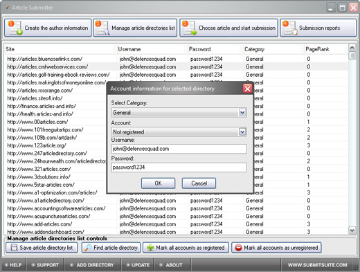
Task: Sort by the Username column header
Action: coord(152,49)
